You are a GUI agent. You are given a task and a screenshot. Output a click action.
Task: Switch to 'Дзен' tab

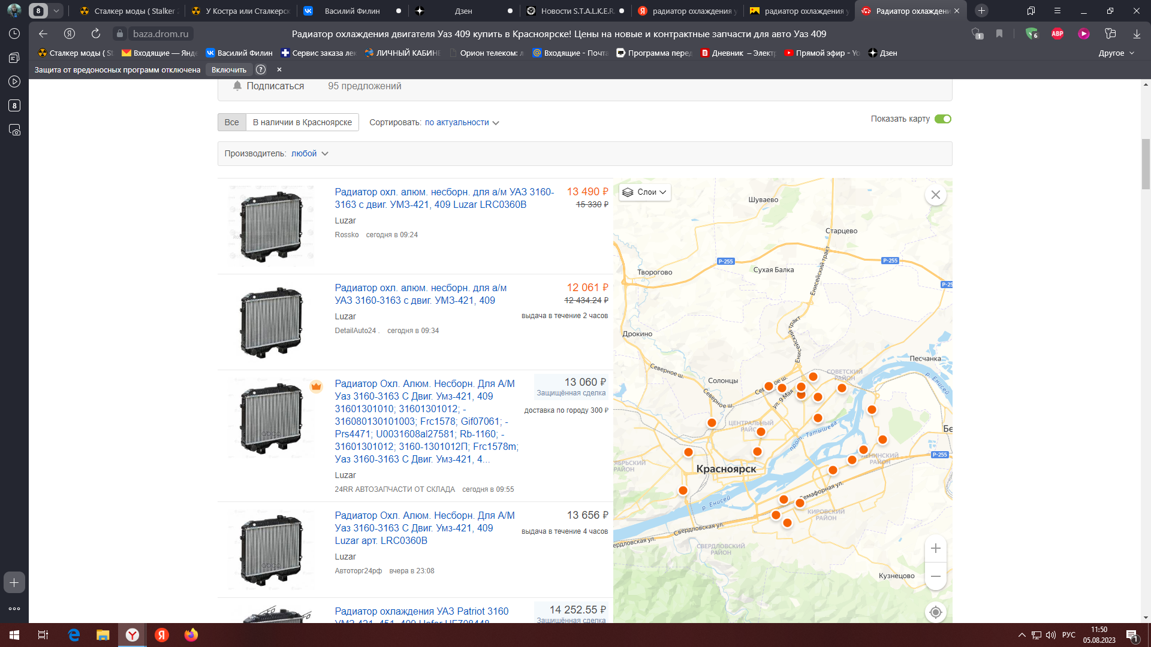(463, 11)
